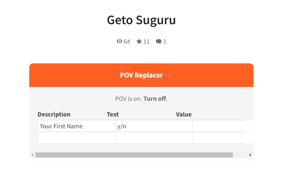Click the 11 stars count

(146, 42)
